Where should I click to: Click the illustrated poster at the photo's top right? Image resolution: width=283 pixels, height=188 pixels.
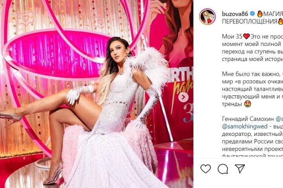(x=171, y=31)
